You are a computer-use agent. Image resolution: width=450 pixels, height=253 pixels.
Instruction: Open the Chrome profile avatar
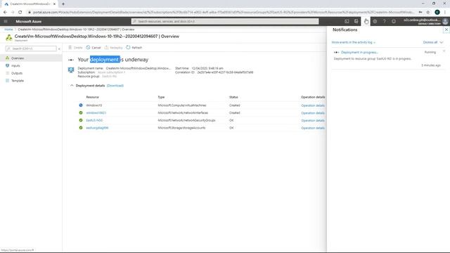[x=437, y=12]
